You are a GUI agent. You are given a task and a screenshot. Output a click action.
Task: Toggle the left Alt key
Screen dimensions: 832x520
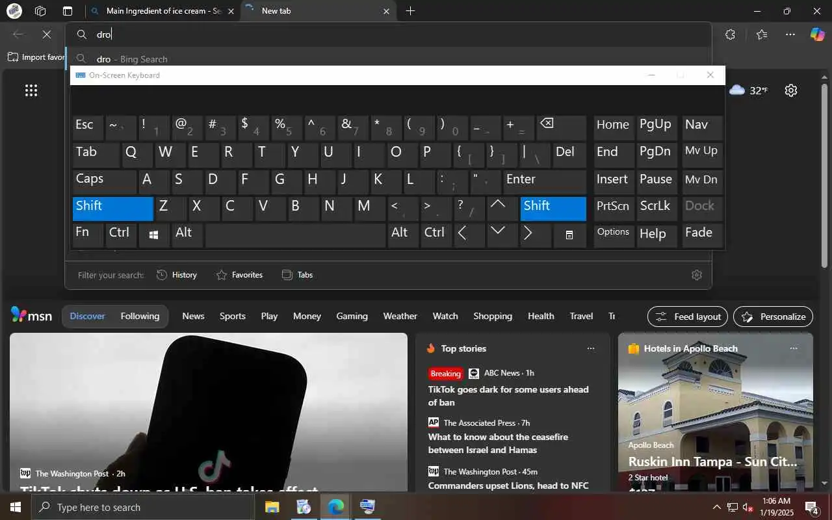pos(187,235)
